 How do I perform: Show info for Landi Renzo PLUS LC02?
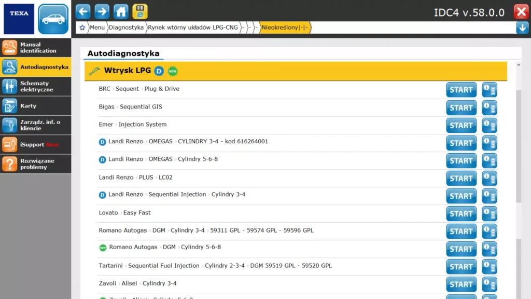pyautogui.click(x=489, y=178)
